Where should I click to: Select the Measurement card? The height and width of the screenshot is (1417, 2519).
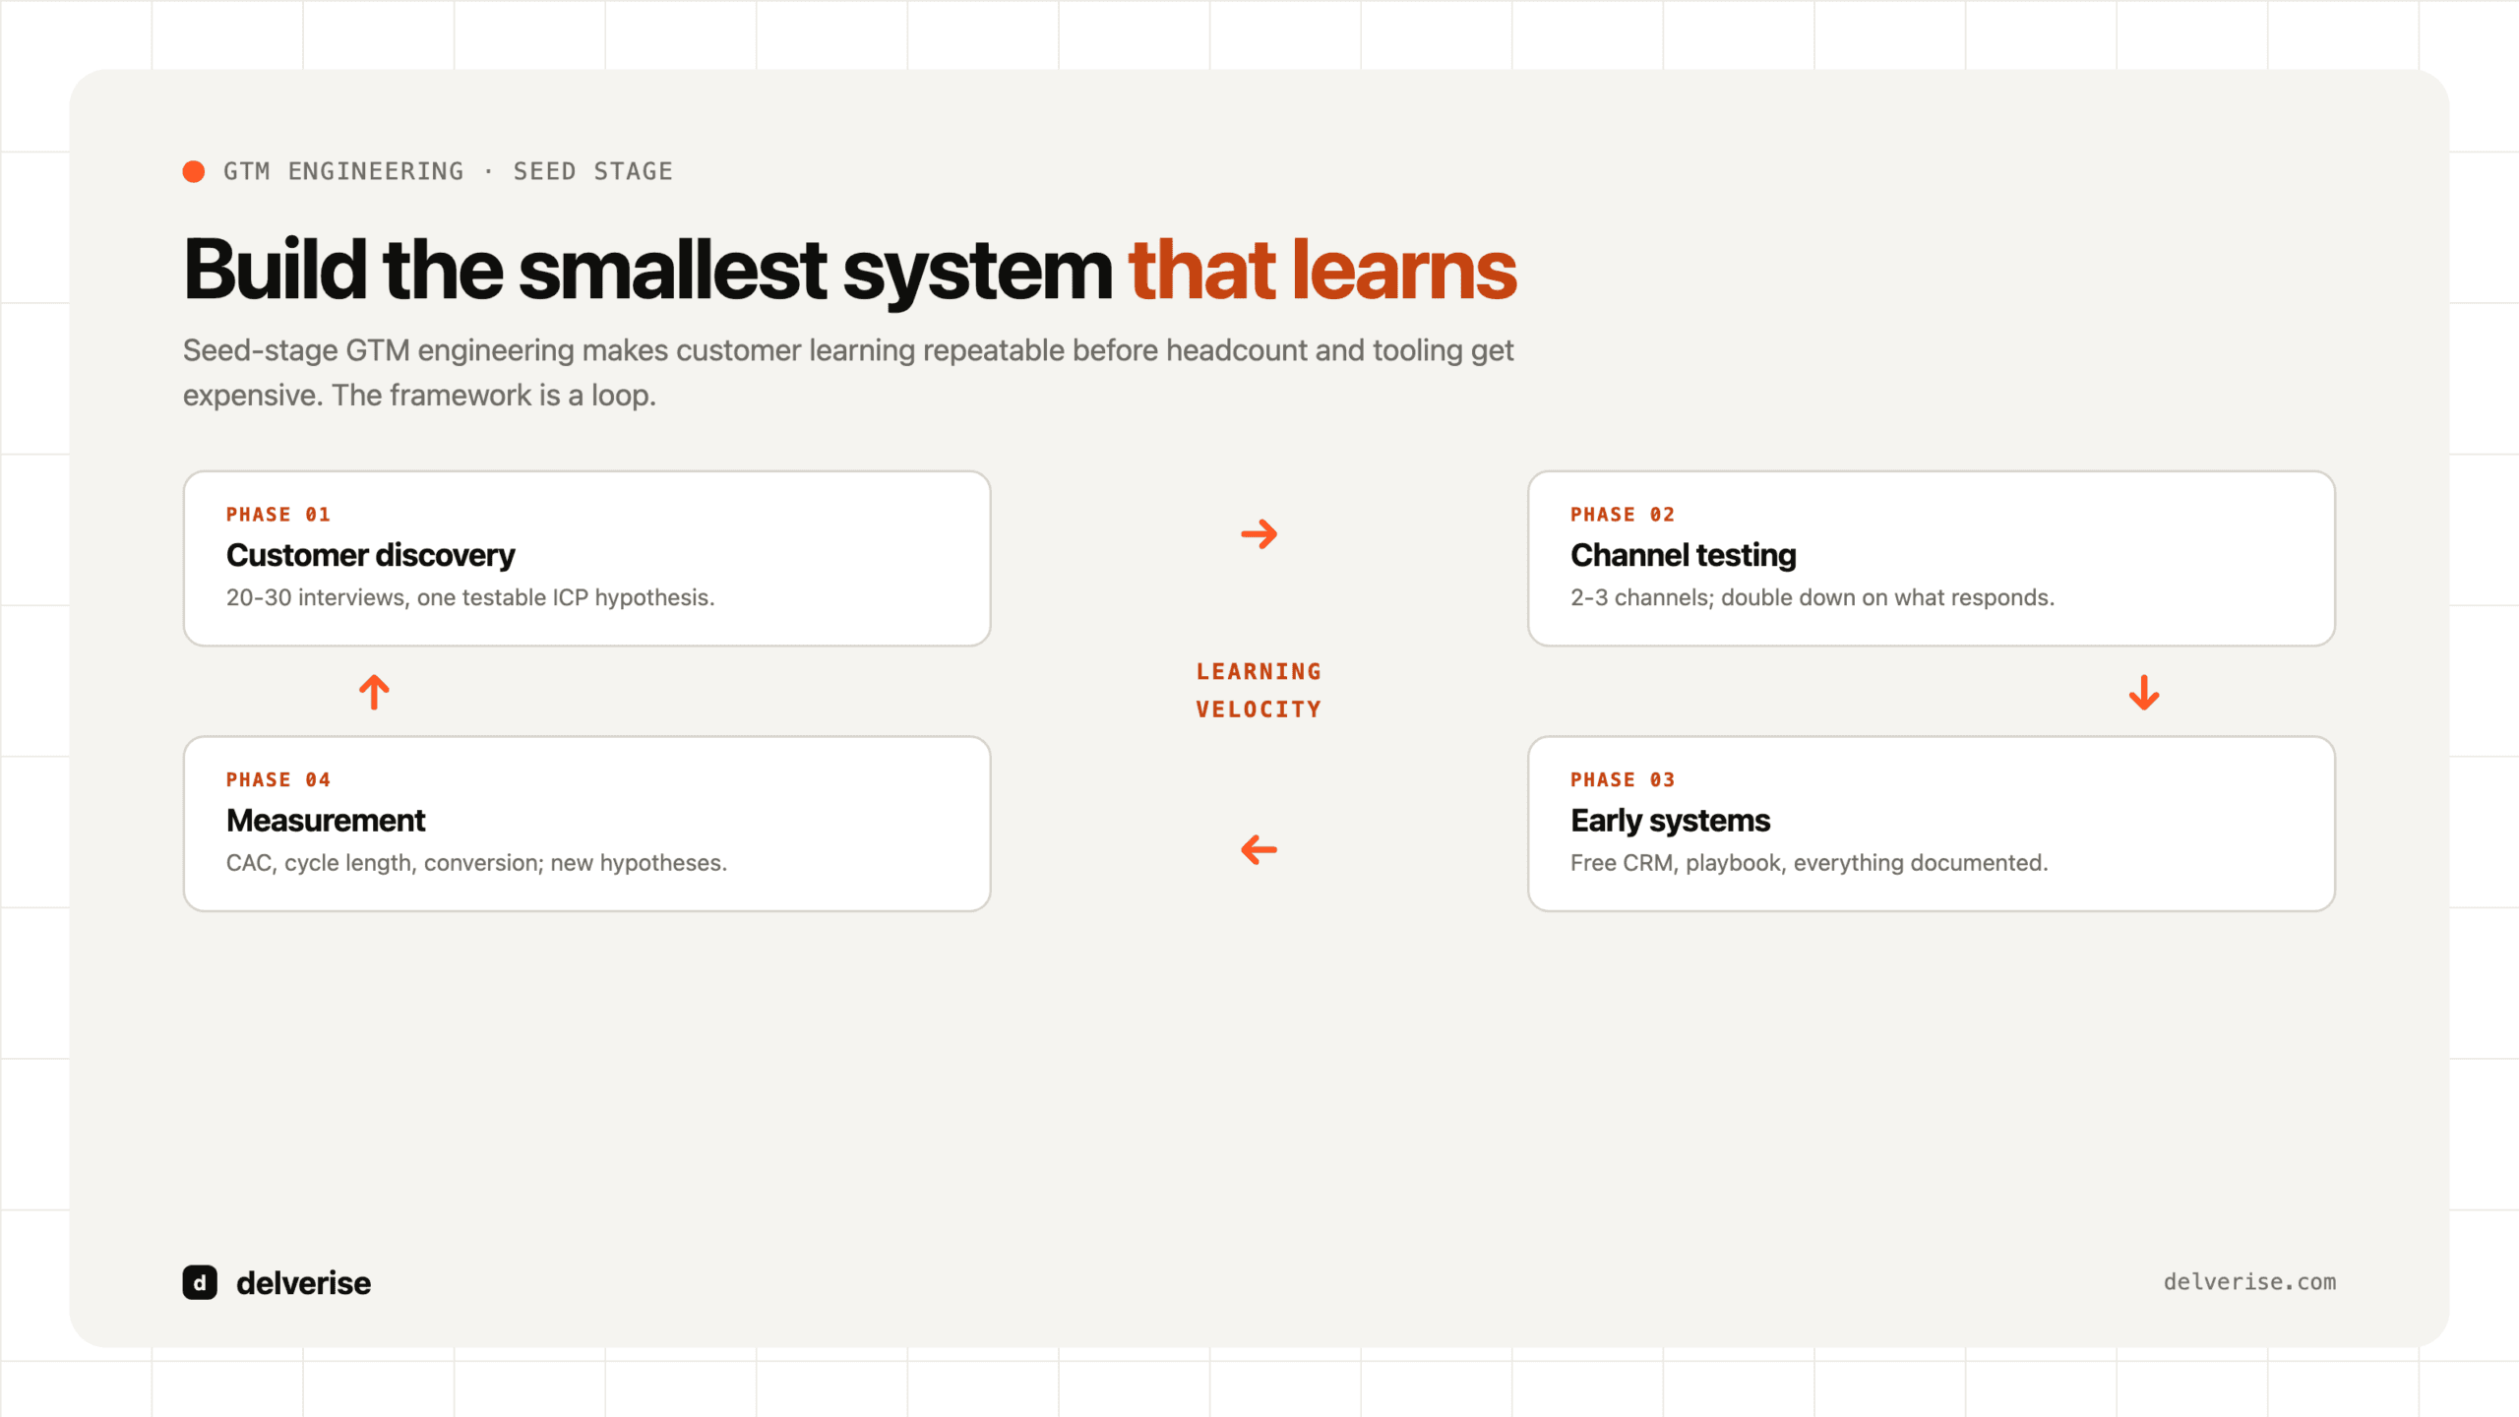pyautogui.click(x=586, y=824)
